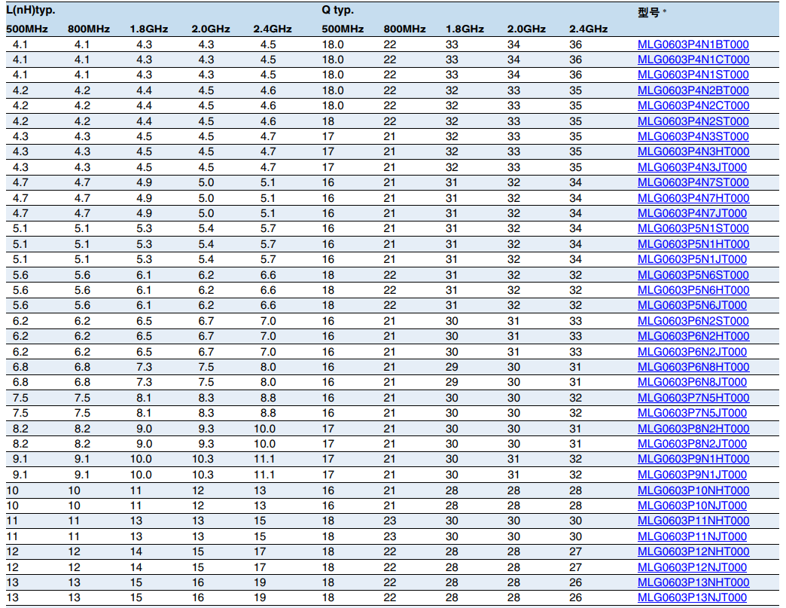The height and width of the screenshot is (608, 786).
Task: Open the MLG0603P8N2HT000 link
Action: pos(693,429)
